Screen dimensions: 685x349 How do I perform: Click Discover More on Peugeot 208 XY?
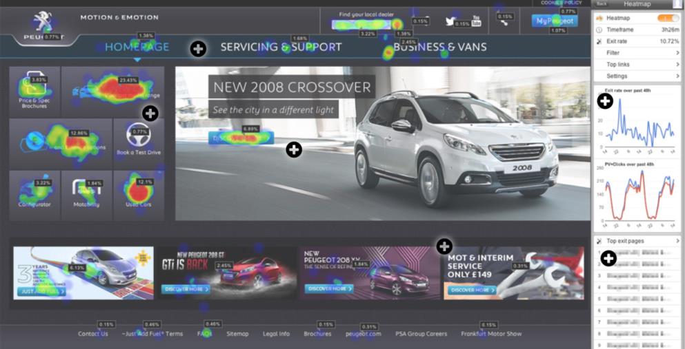click(329, 288)
